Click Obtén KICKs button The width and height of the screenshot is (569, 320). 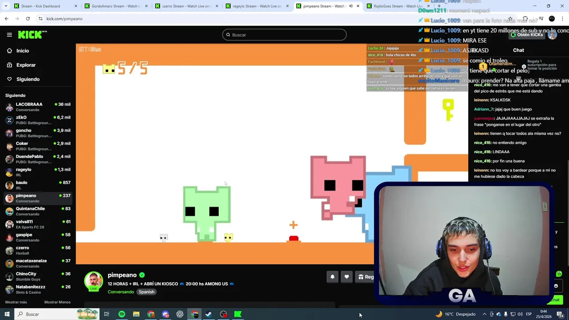tap(527, 35)
